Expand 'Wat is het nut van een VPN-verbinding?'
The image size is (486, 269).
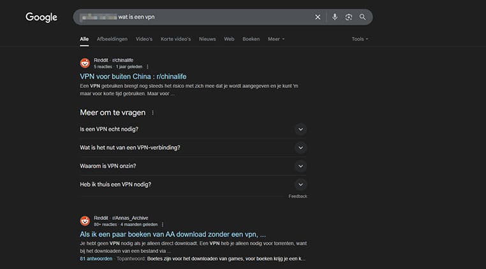pos(193,147)
